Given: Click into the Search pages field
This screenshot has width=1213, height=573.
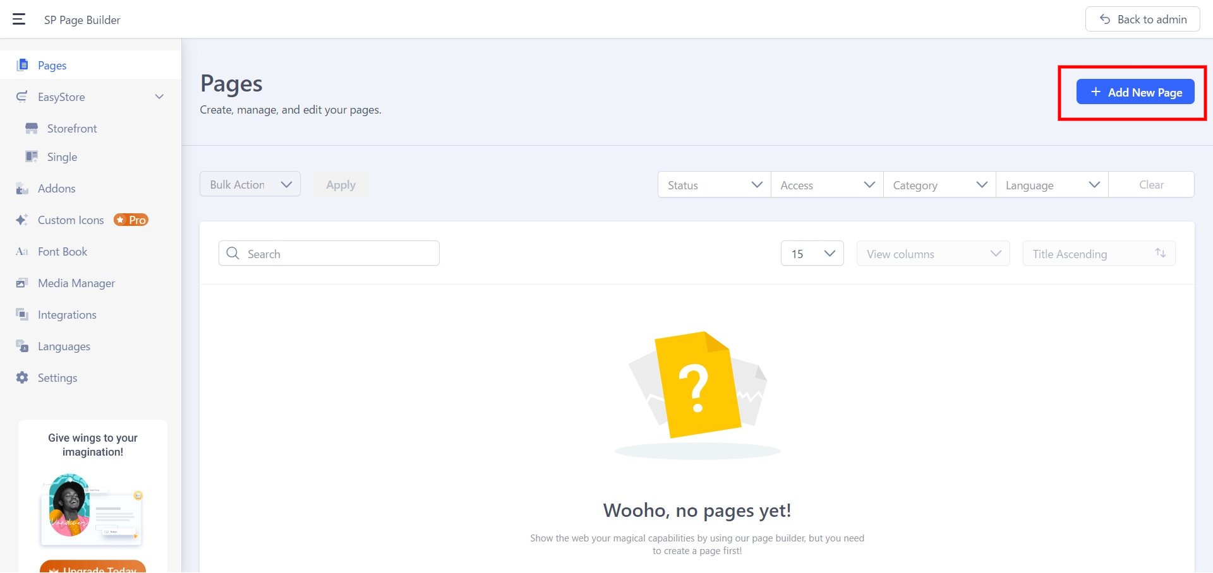Looking at the screenshot, I should (x=338, y=254).
